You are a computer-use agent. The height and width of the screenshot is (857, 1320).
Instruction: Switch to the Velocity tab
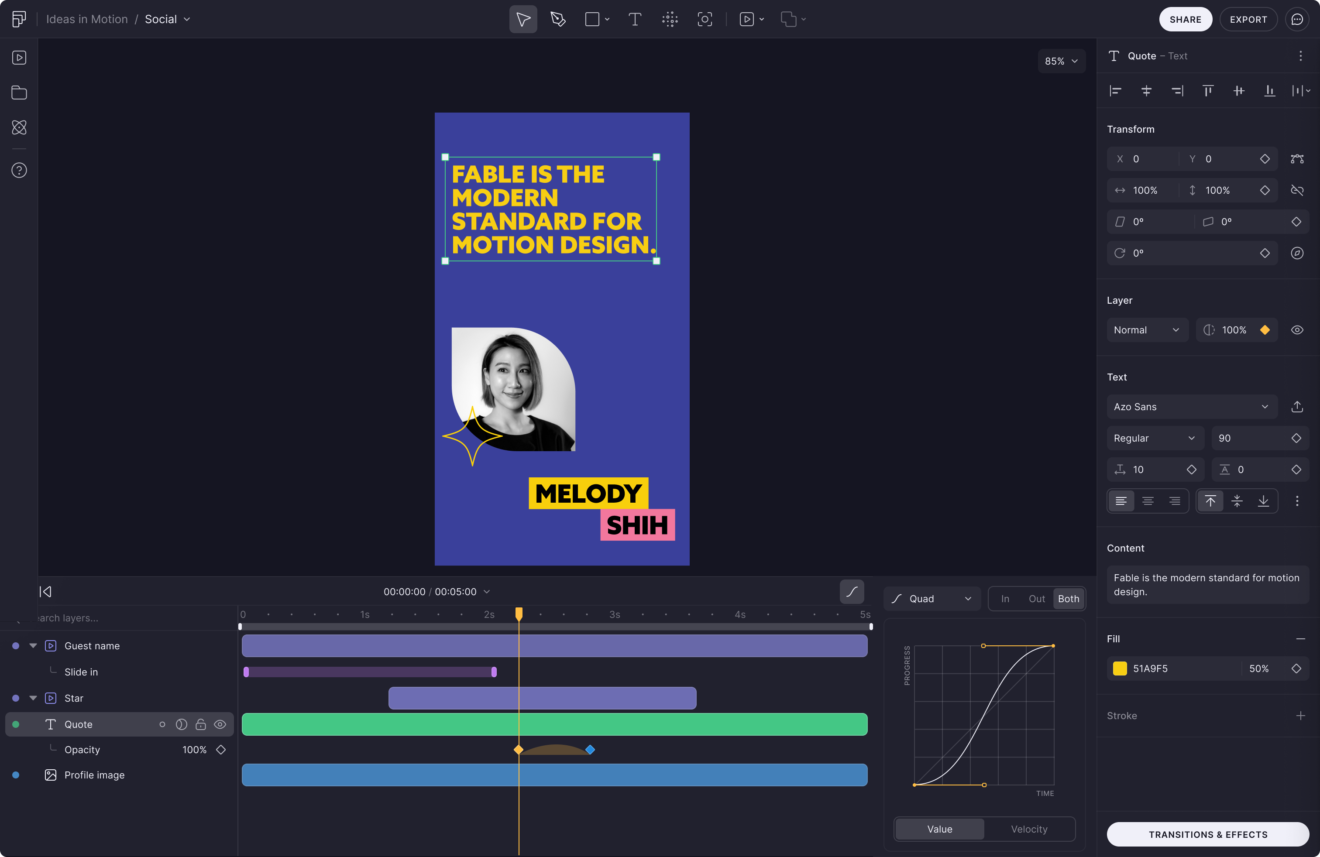[x=1029, y=829]
